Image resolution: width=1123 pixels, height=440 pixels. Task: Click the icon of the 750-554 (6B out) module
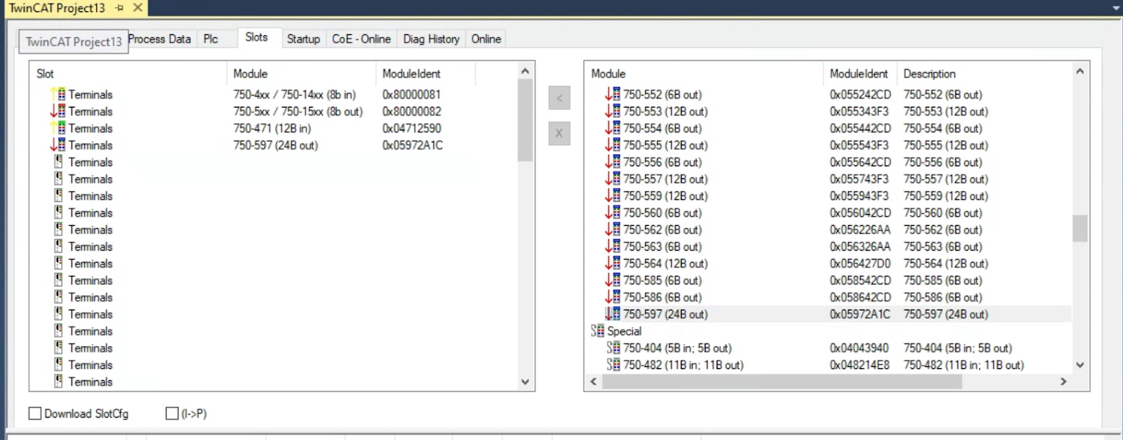[613, 128]
